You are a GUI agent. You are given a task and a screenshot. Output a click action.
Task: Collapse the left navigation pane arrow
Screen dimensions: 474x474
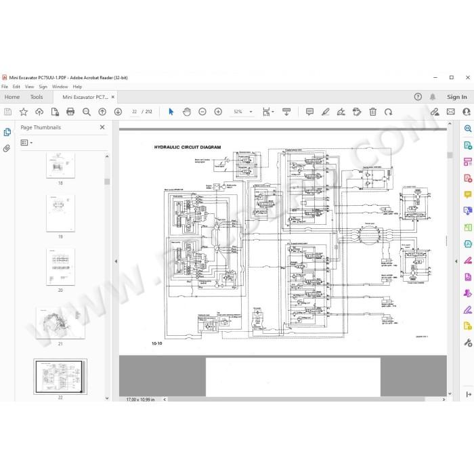click(x=116, y=261)
